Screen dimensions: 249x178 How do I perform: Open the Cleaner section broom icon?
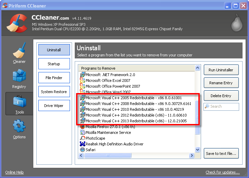(19, 51)
